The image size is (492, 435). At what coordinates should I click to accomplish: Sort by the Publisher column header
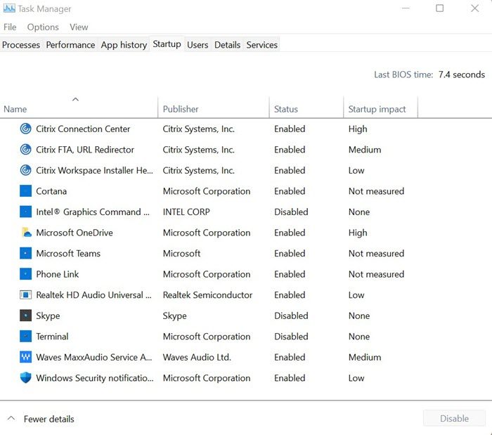tap(214, 108)
